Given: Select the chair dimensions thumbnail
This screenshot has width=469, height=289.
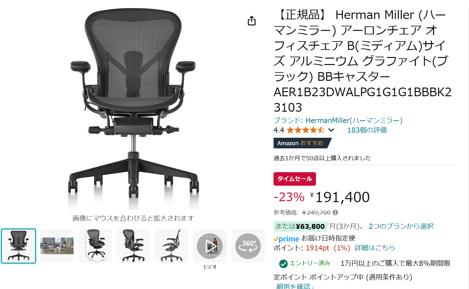Looking at the screenshot, I should coord(95,246).
